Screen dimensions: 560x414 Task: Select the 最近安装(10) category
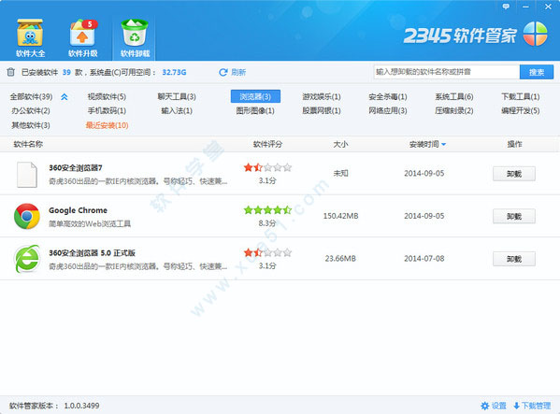click(x=107, y=125)
